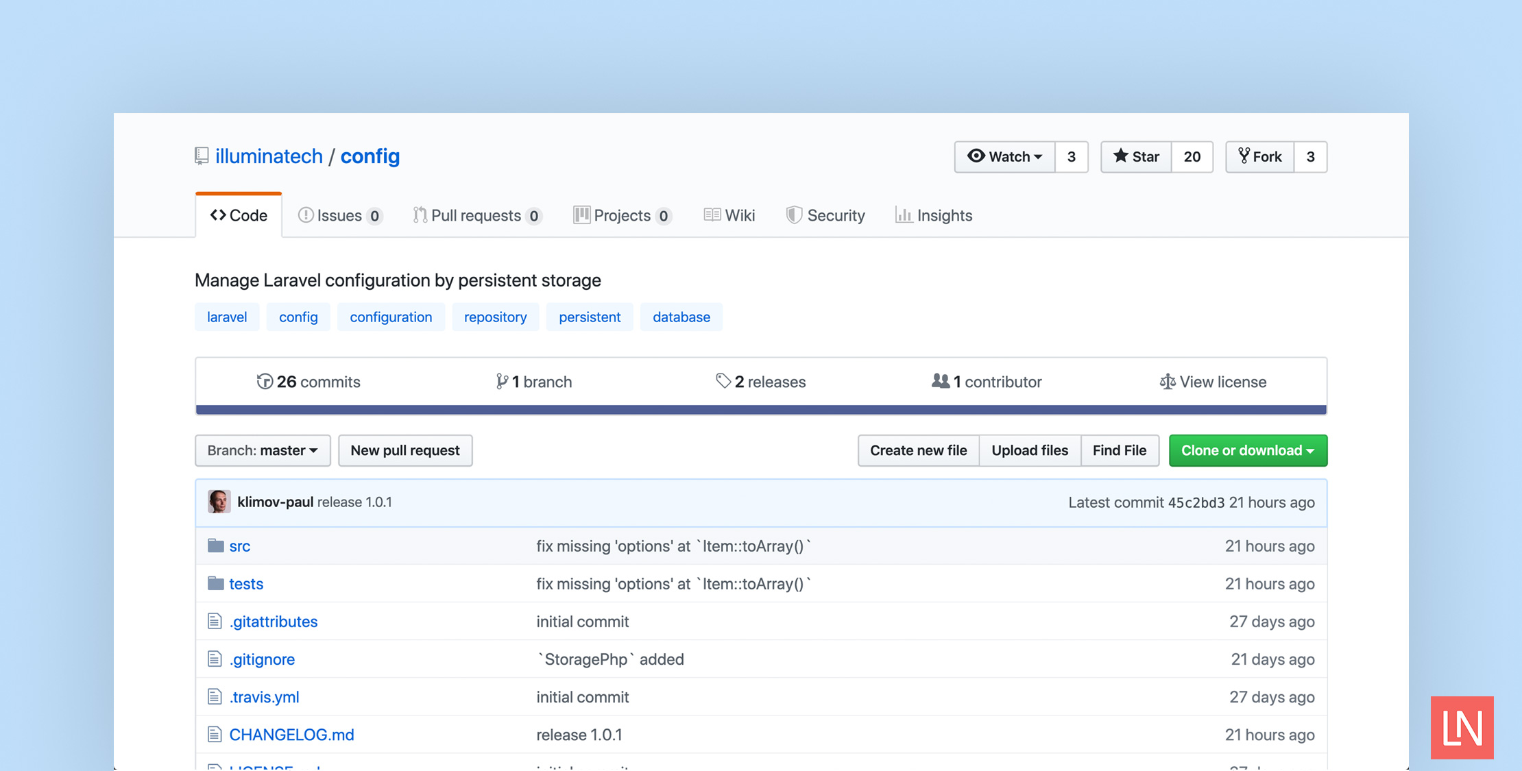Open the Watch dropdown
This screenshot has height=771, width=1522.
coord(1004,157)
